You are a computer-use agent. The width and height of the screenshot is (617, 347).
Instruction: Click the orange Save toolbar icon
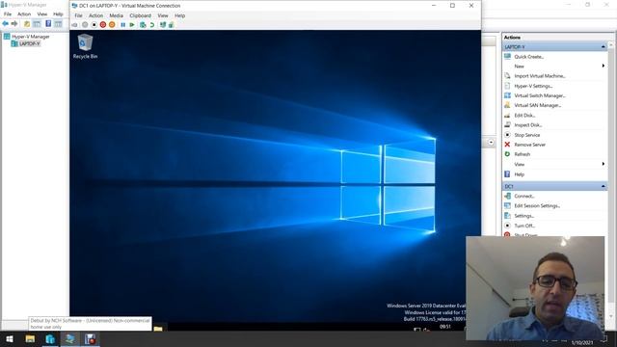(112, 25)
